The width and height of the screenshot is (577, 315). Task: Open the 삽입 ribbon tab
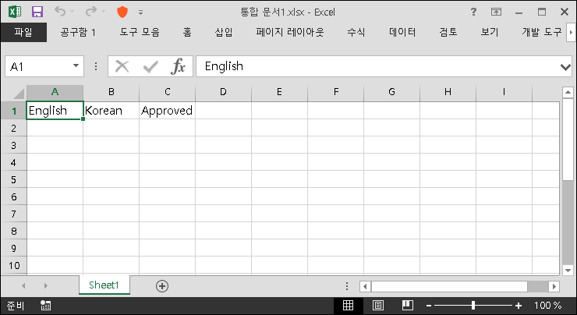[x=223, y=32]
